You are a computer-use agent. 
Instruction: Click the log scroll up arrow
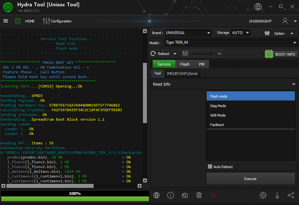click(145, 31)
